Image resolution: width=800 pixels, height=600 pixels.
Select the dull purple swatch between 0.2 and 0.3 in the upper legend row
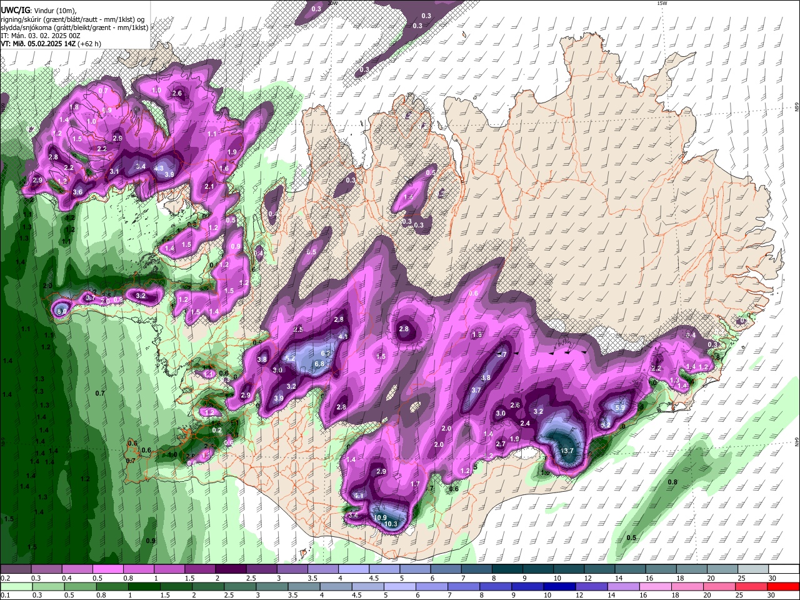point(15,569)
